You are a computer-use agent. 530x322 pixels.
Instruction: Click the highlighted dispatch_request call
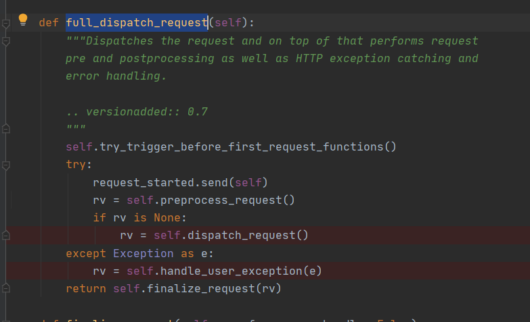[x=244, y=235]
